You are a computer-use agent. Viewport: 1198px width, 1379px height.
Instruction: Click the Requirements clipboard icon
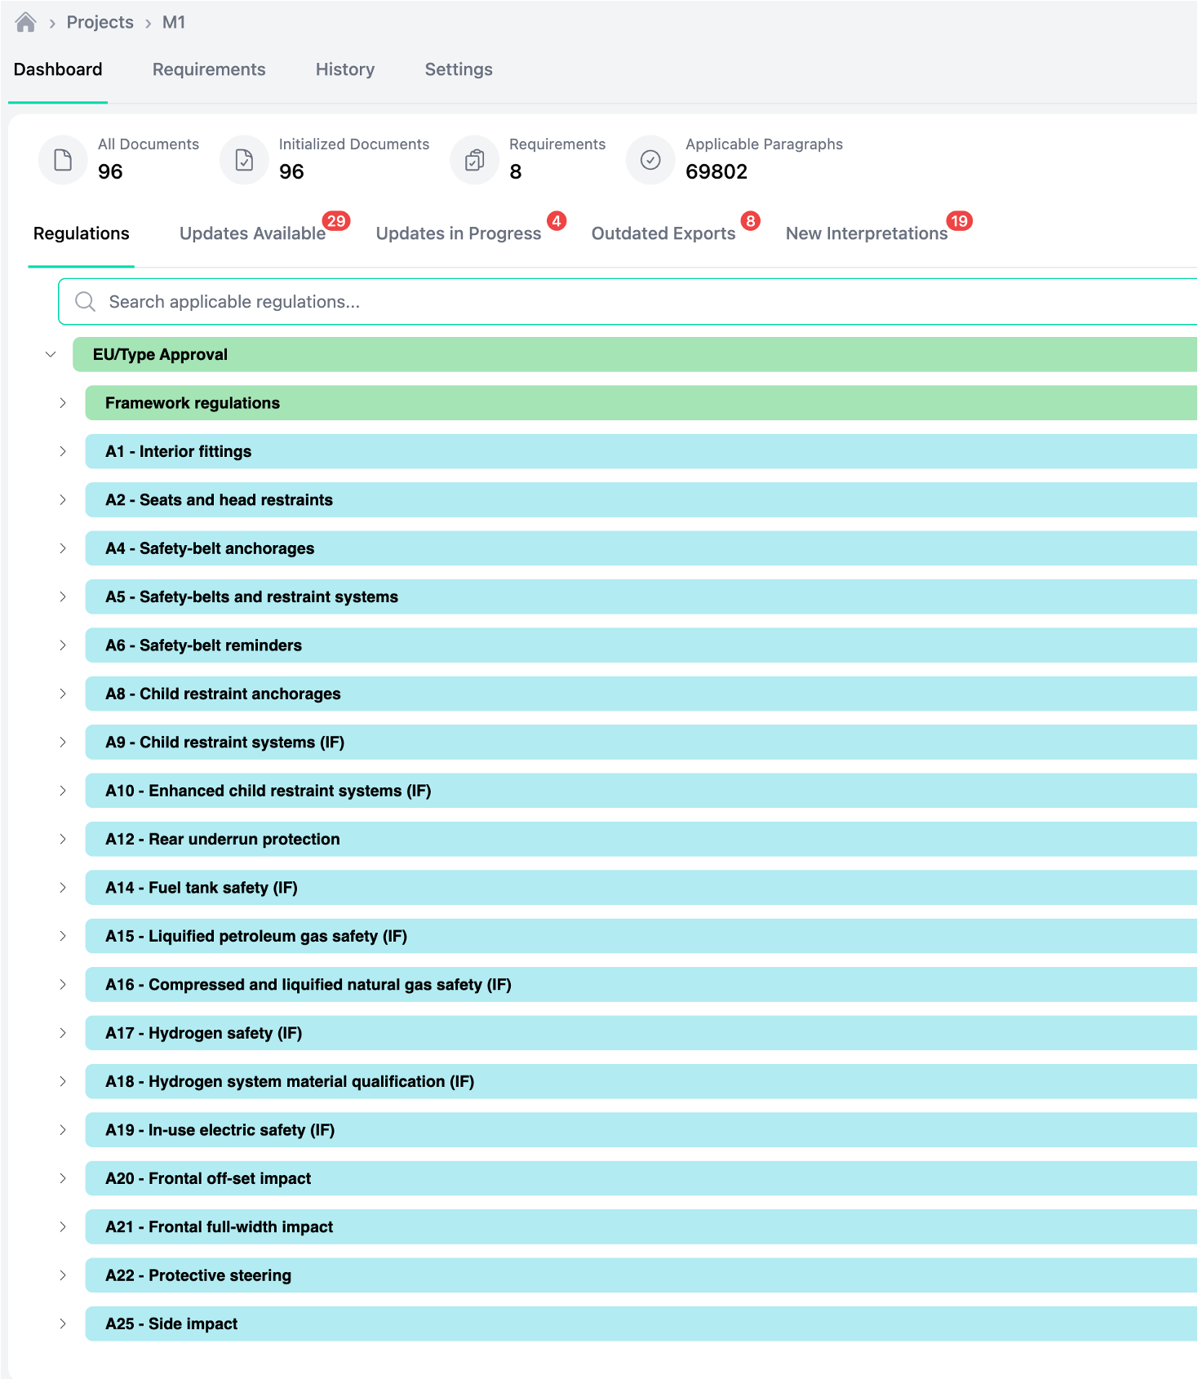point(474,160)
